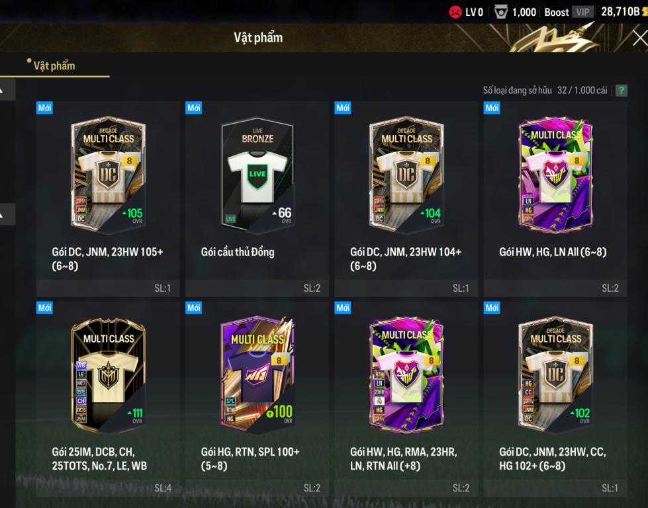Expand the upper left side panel arrow

(x=7, y=89)
